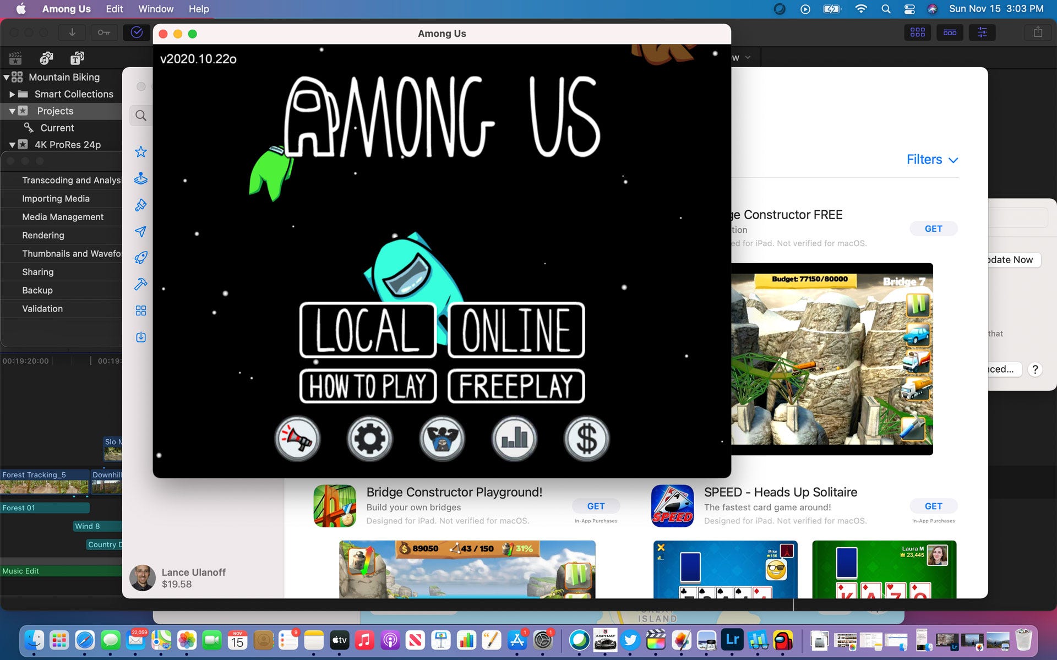
Task: View Bridge Constructor FREE screenshot thumbnail
Action: [x=832, y=359]
